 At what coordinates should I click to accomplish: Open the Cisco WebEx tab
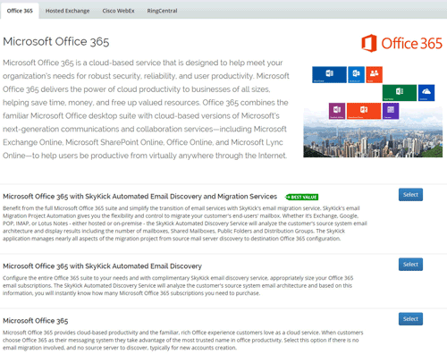click(x=118, y=11)
